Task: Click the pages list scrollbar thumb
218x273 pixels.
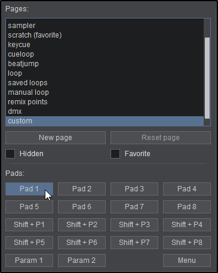Action: (207, 78)
